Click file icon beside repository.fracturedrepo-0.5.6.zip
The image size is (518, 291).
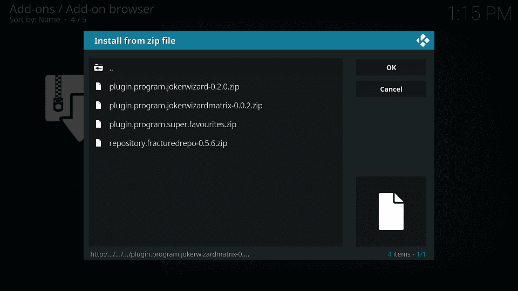pyautogui.click(x=98, y=143)
